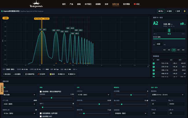Open 支持 in the top navigation
Image resolution: width=188 pixels, height=118 pixels.
point(106,4)
